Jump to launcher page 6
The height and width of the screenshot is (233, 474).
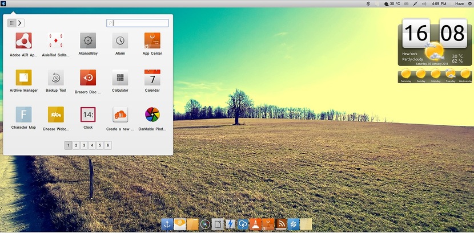(x=108, y=145)
